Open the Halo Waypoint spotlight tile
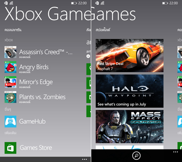Viewport: 182px width, 162px height. click(x=130, y=91)
